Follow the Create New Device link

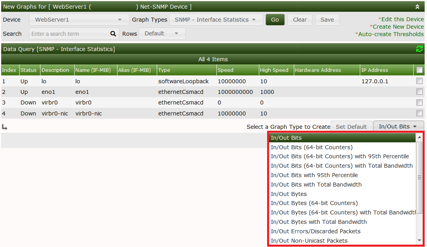pyautogui.click(x=400, y=26)
